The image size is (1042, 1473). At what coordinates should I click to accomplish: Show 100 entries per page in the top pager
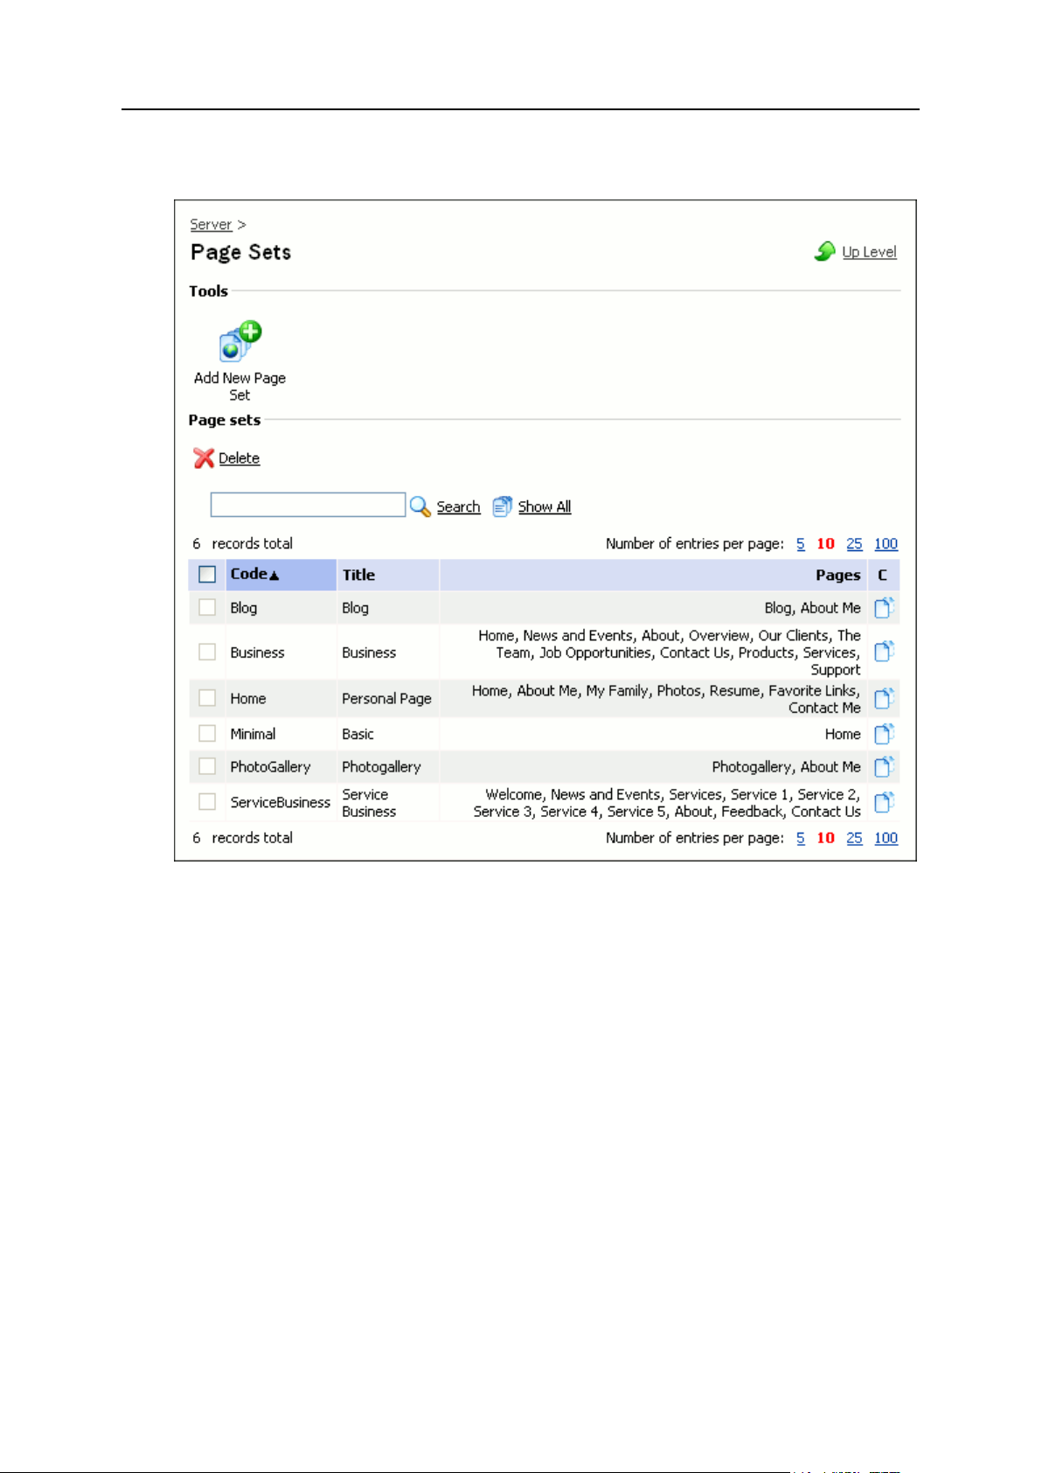tap(886, 544)
